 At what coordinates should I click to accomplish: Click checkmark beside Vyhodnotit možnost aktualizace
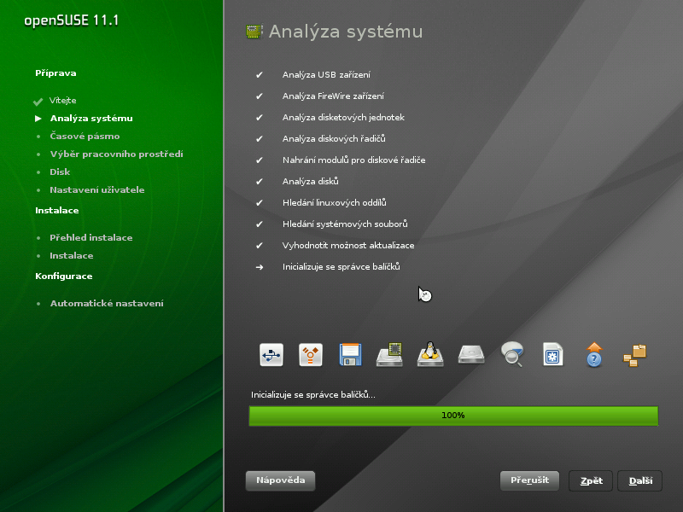(x=260, y=246)
